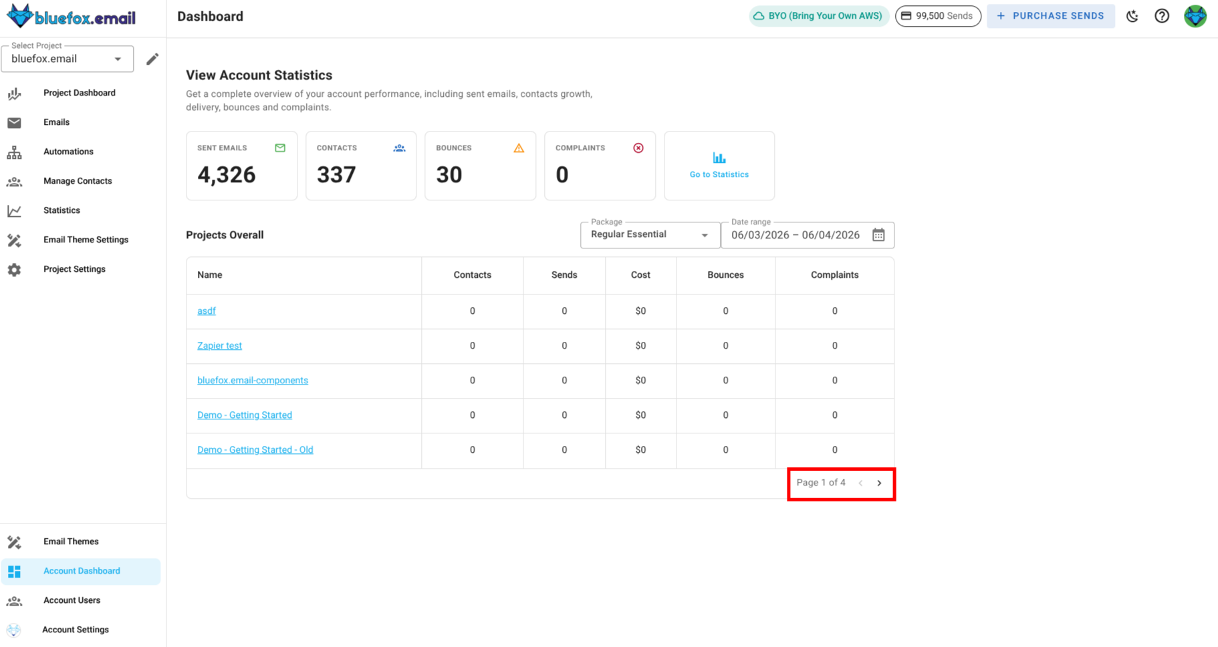This screenshot has width=1218, height=647.
Task: Click the Automations icon in the sidebar
Action: point(14,152)
